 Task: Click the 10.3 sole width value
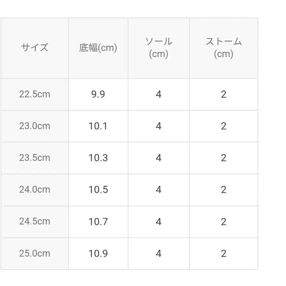click(x=98, y=158)
